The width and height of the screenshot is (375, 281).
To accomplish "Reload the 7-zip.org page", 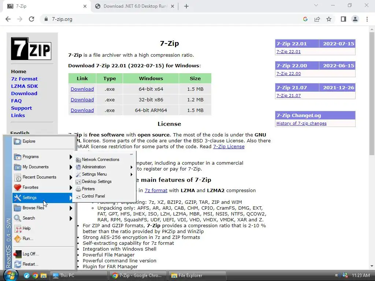I will [31, 19].
